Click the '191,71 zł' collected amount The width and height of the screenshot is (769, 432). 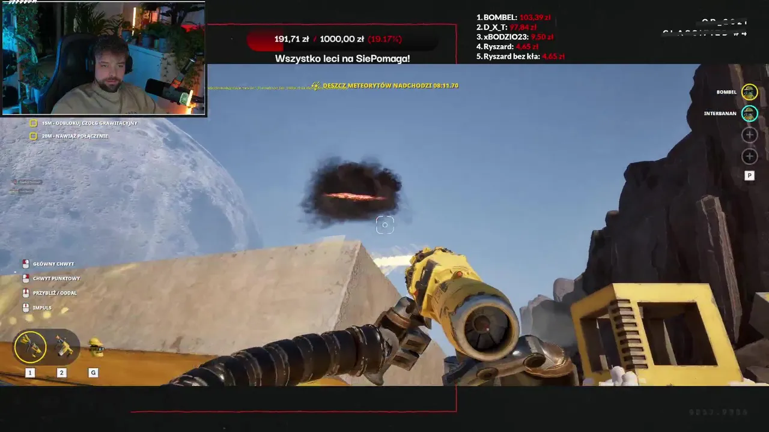[x=291, y=39]
